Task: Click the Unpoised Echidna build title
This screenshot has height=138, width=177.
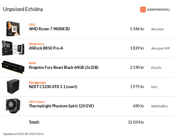Action: tap(23, 9)
